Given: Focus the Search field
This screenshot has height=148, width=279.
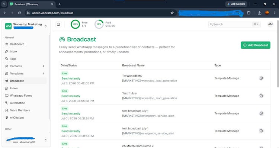Looking at the screenshot, I should 234,24.
